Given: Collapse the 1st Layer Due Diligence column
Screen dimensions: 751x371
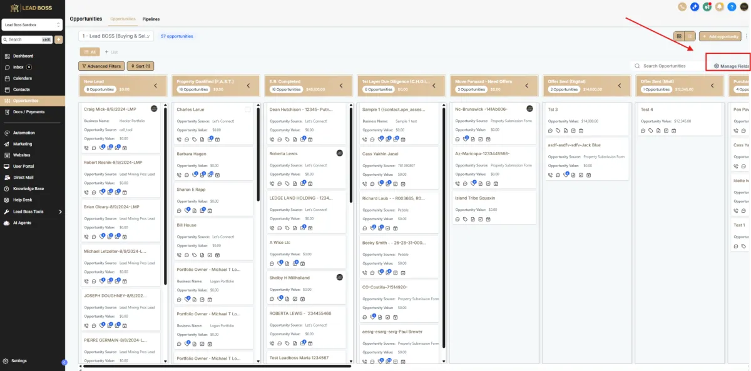Looking at the screenshot, I should [x=434, y=86].
